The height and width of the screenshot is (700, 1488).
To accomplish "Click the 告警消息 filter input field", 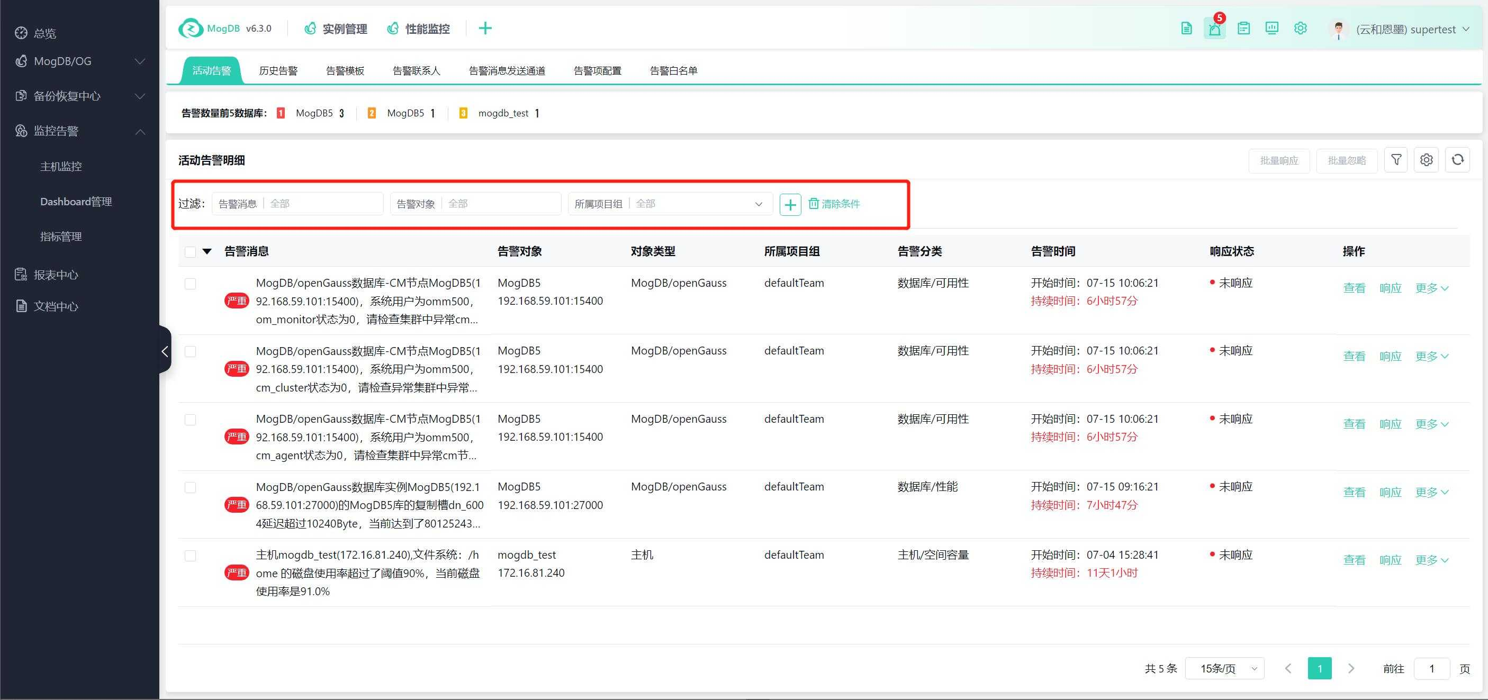I will click(297, 204).
